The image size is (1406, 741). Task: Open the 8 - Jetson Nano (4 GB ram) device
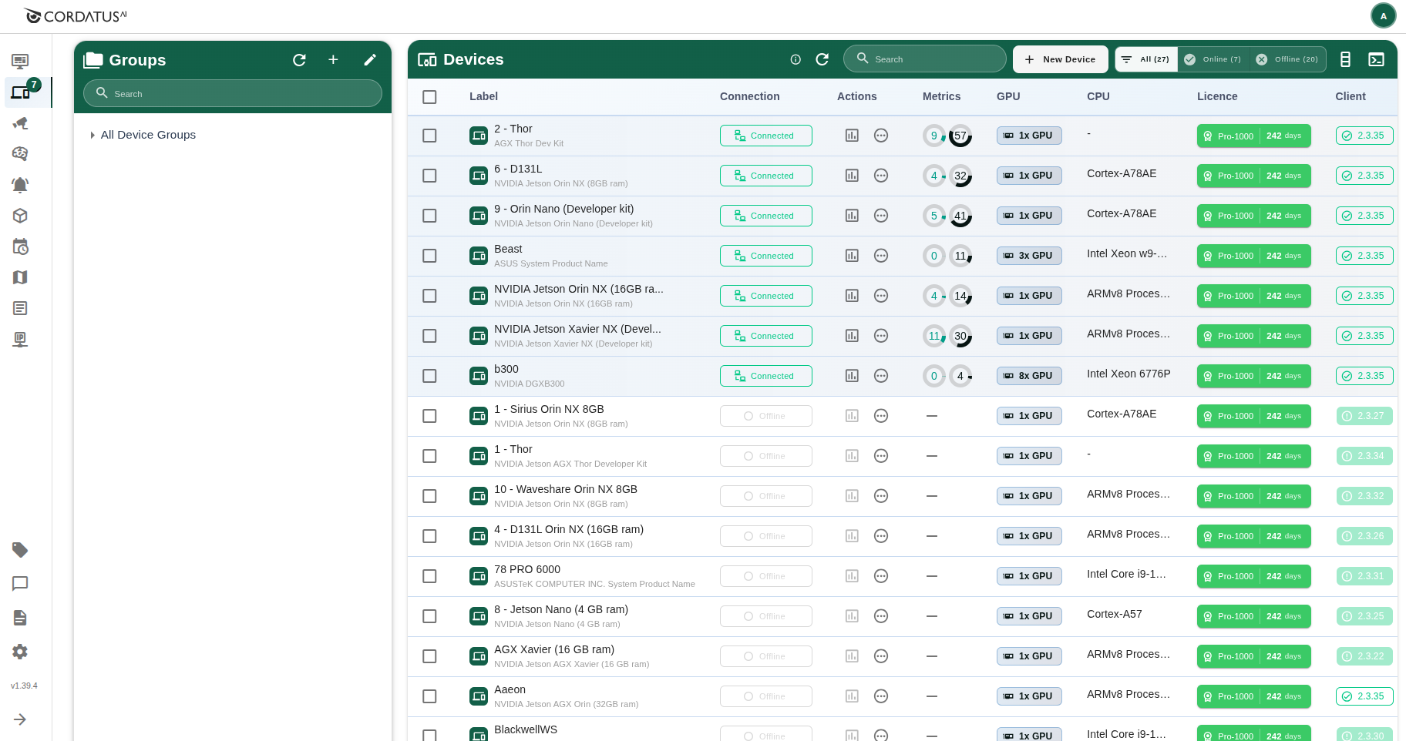561,609
